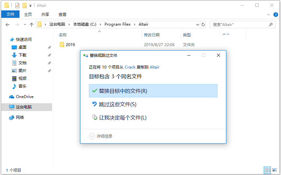Image resolution: width=281 pixels, height=175 pixels.
Task: Switch to large icons view layout
Action: (274, 170)
